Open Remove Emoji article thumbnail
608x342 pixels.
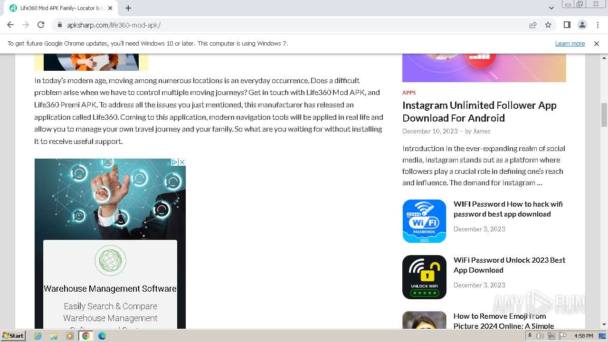(424, 320)
